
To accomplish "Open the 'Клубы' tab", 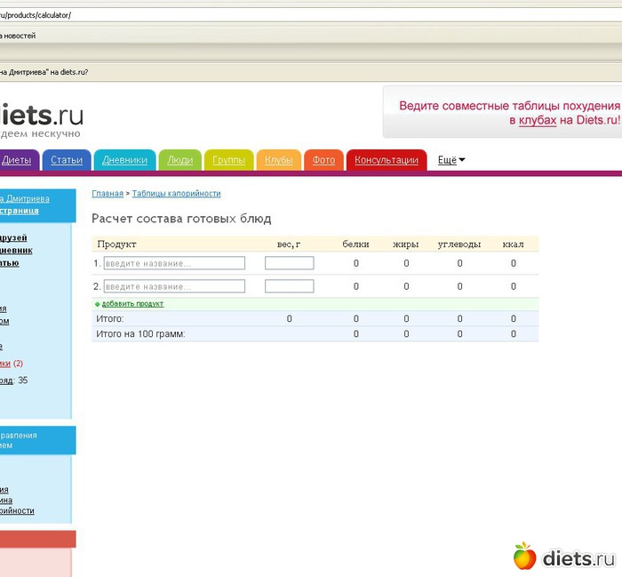I will pos(278,160).
